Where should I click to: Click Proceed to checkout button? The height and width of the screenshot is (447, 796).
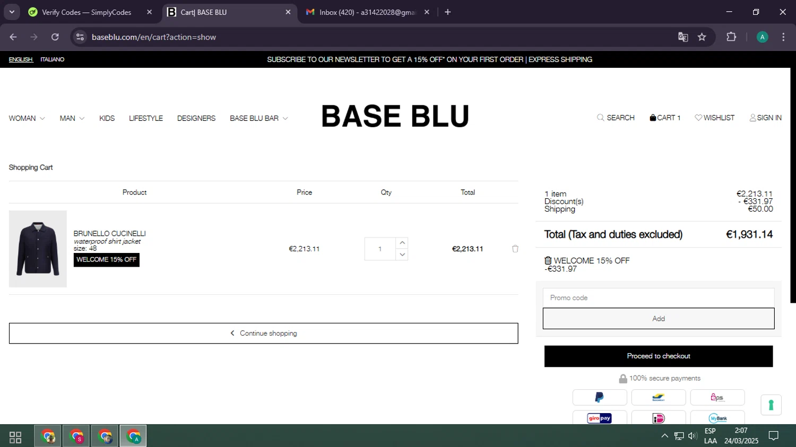659,356
